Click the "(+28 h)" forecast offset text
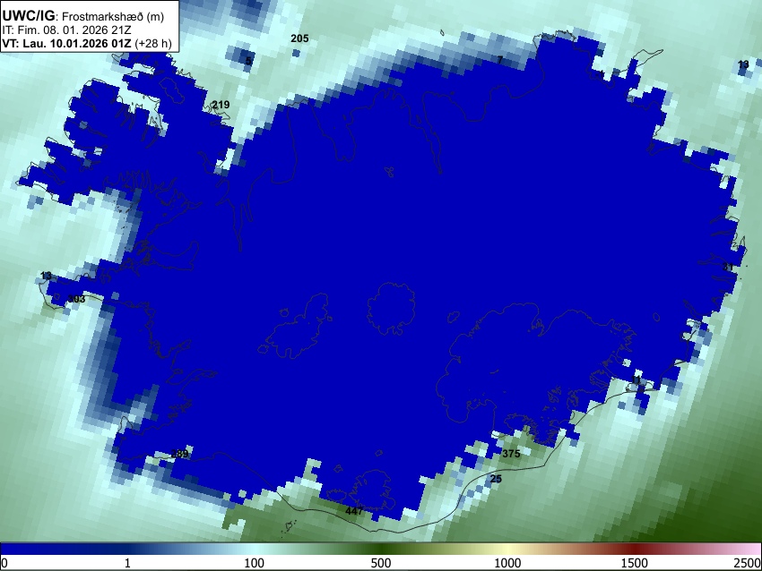 point(152,43)
